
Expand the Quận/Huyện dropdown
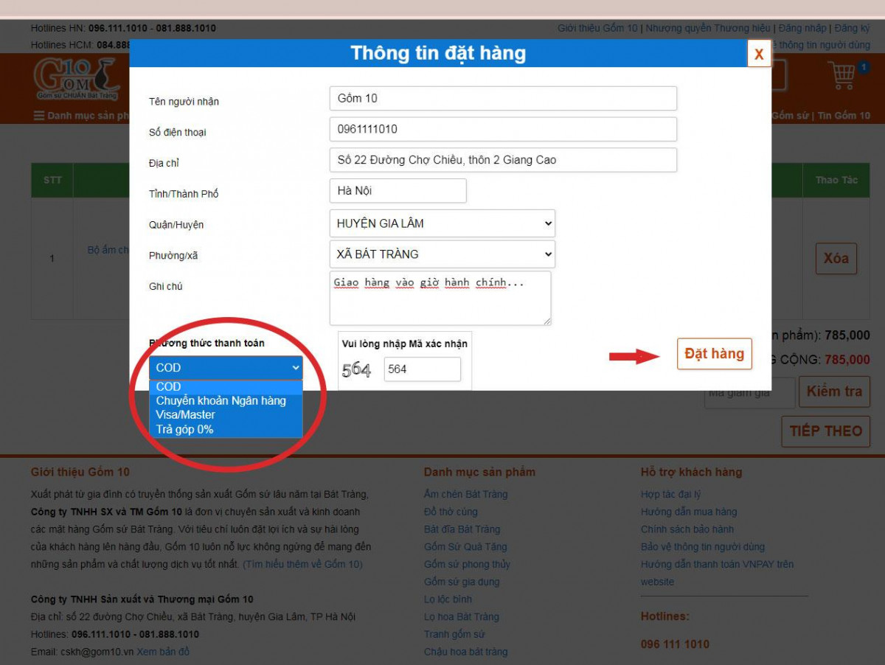(442, 223)
